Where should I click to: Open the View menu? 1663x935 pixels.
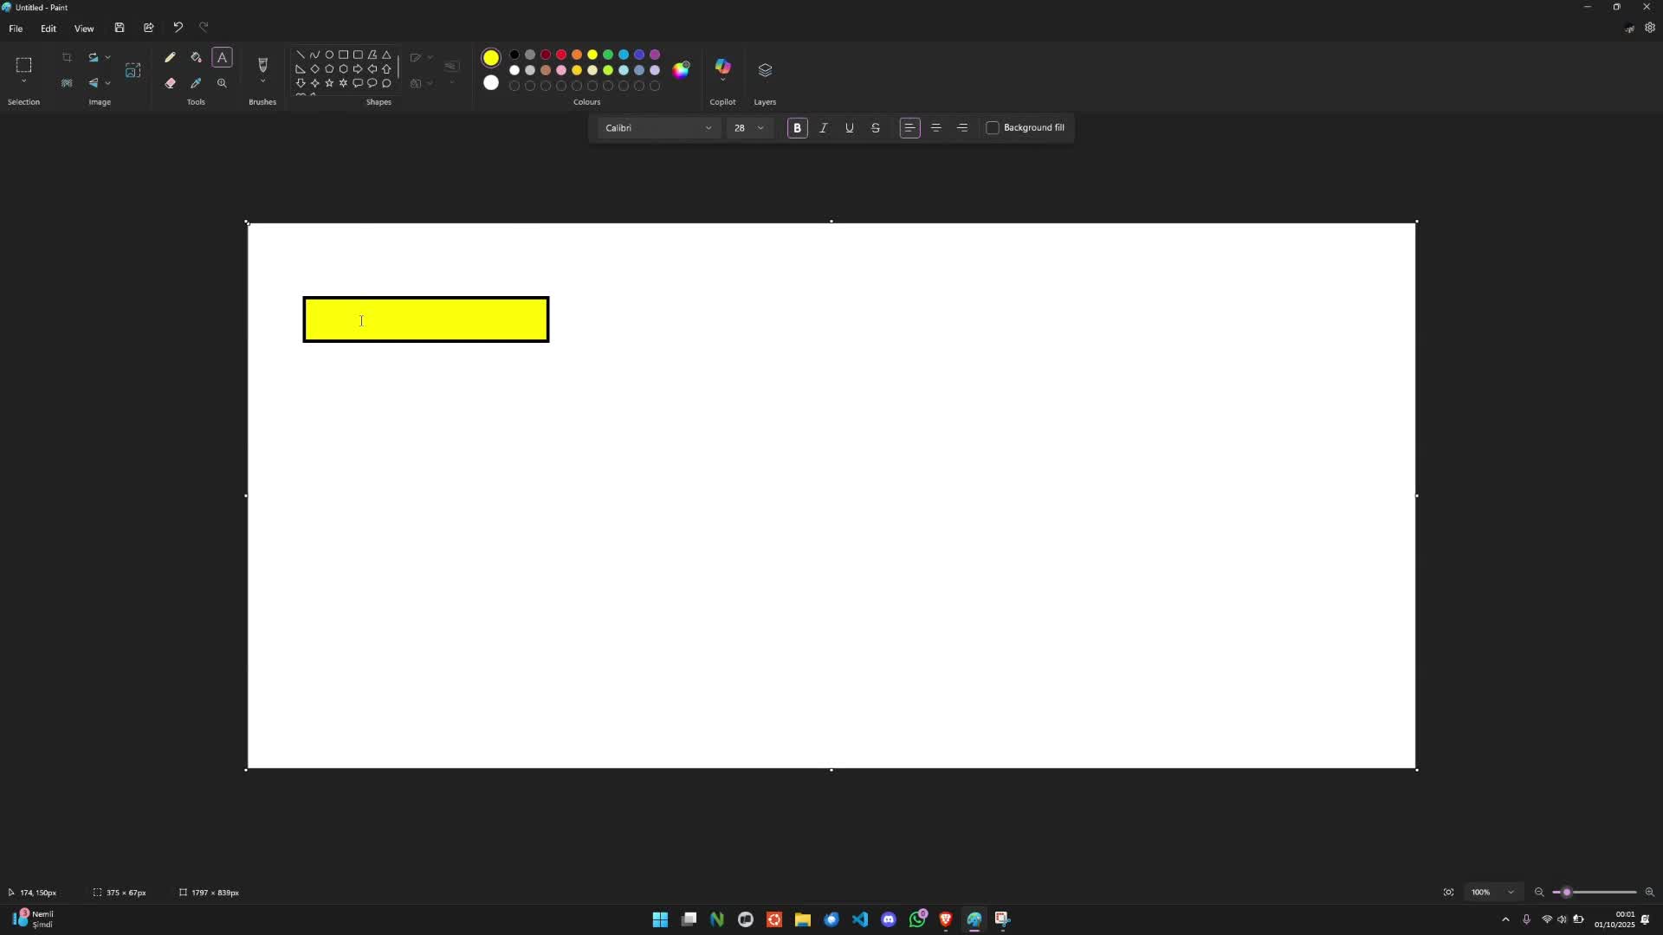[x=84, y=29]
